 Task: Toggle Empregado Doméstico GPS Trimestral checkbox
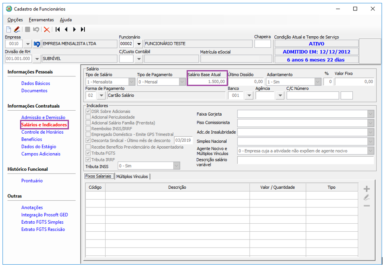point(88,134)
